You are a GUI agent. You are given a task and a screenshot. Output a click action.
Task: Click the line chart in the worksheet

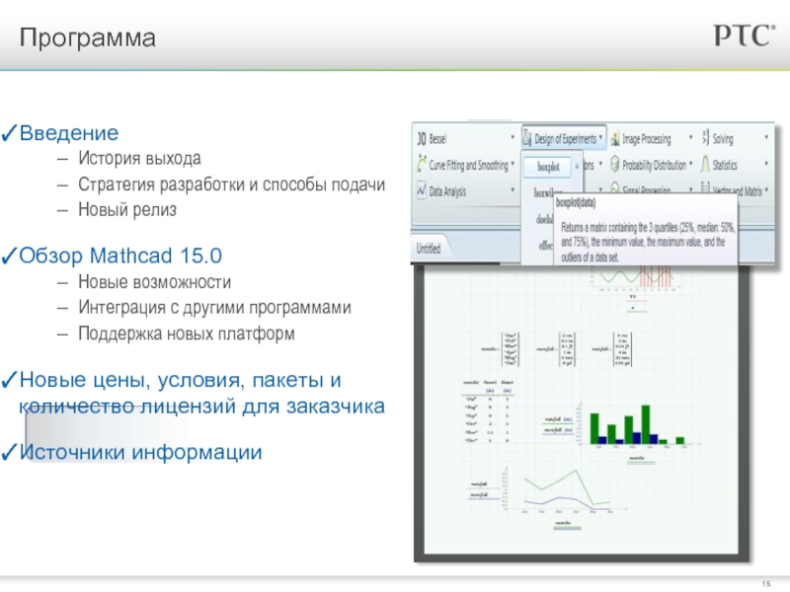(567, 489)
